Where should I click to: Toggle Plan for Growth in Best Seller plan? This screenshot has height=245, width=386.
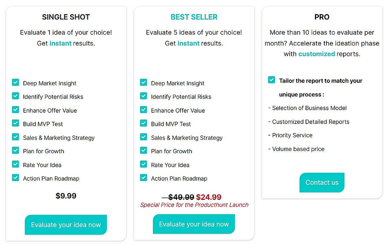pyautogui.click(x=143, y=151)
